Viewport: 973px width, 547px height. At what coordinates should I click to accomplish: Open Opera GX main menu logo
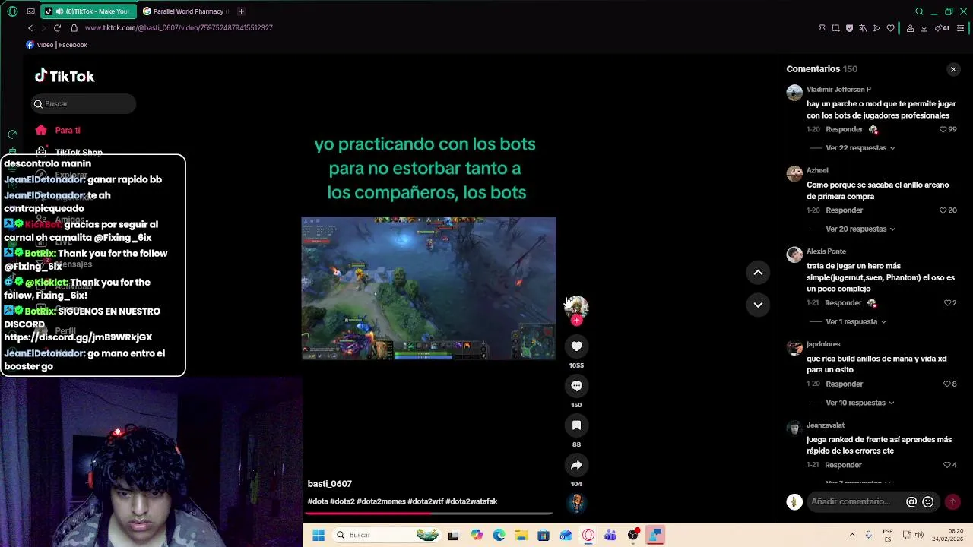12,11
